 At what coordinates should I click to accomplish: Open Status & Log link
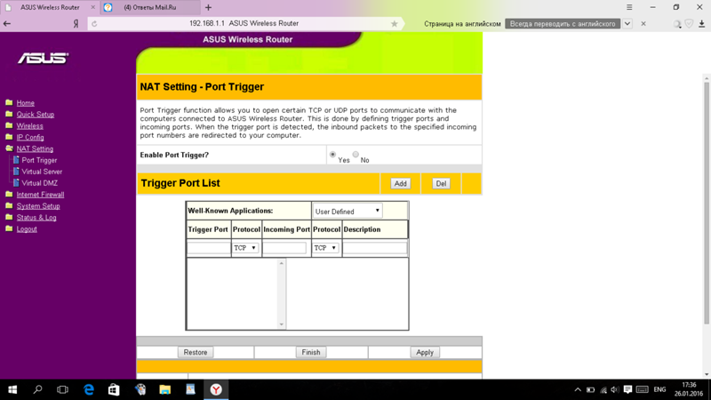click(36, 217)
